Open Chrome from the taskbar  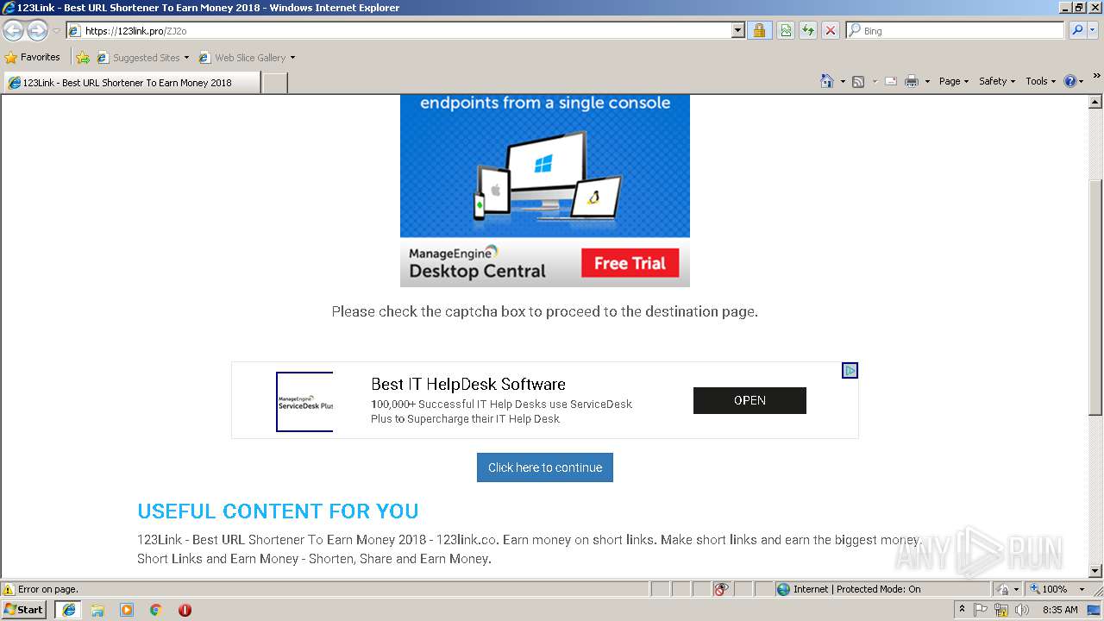(156, 610)
